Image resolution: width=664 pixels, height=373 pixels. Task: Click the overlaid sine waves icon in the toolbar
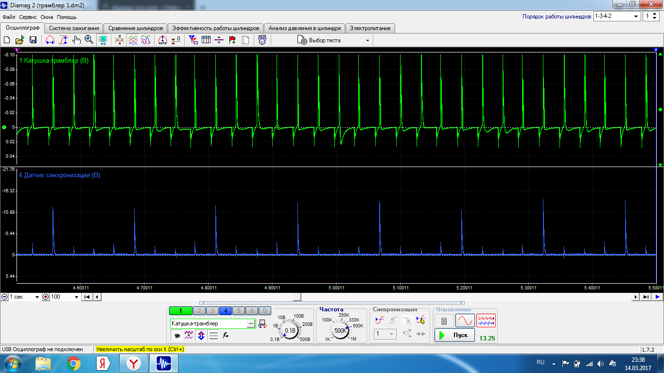145,40
